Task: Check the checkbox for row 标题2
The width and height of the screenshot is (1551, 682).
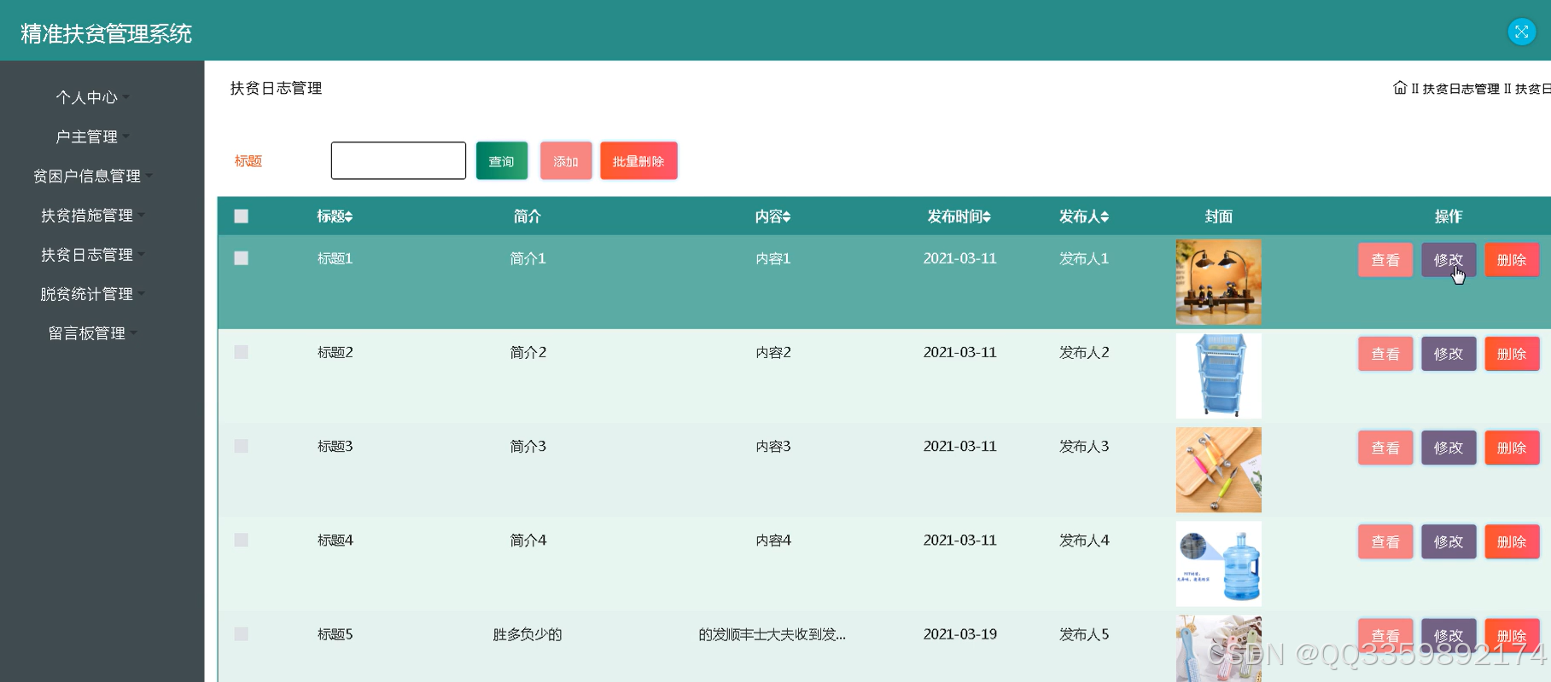Action: coord(242,352)
